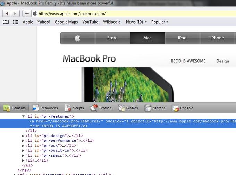Image resolution: width=236 pixels, height=175 pixels.
Task: Open the Yahoo! bookmark
Action: coord(44,22)
